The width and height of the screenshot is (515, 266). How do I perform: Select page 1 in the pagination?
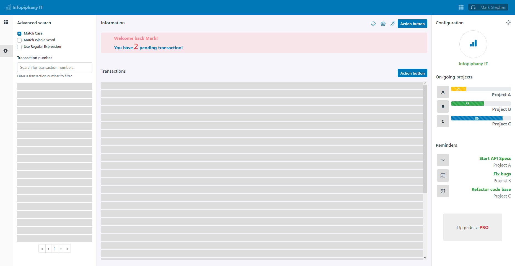tap(55, 249)
